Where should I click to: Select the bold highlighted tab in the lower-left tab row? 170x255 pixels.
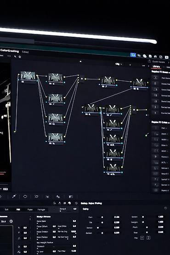[18, 210]
